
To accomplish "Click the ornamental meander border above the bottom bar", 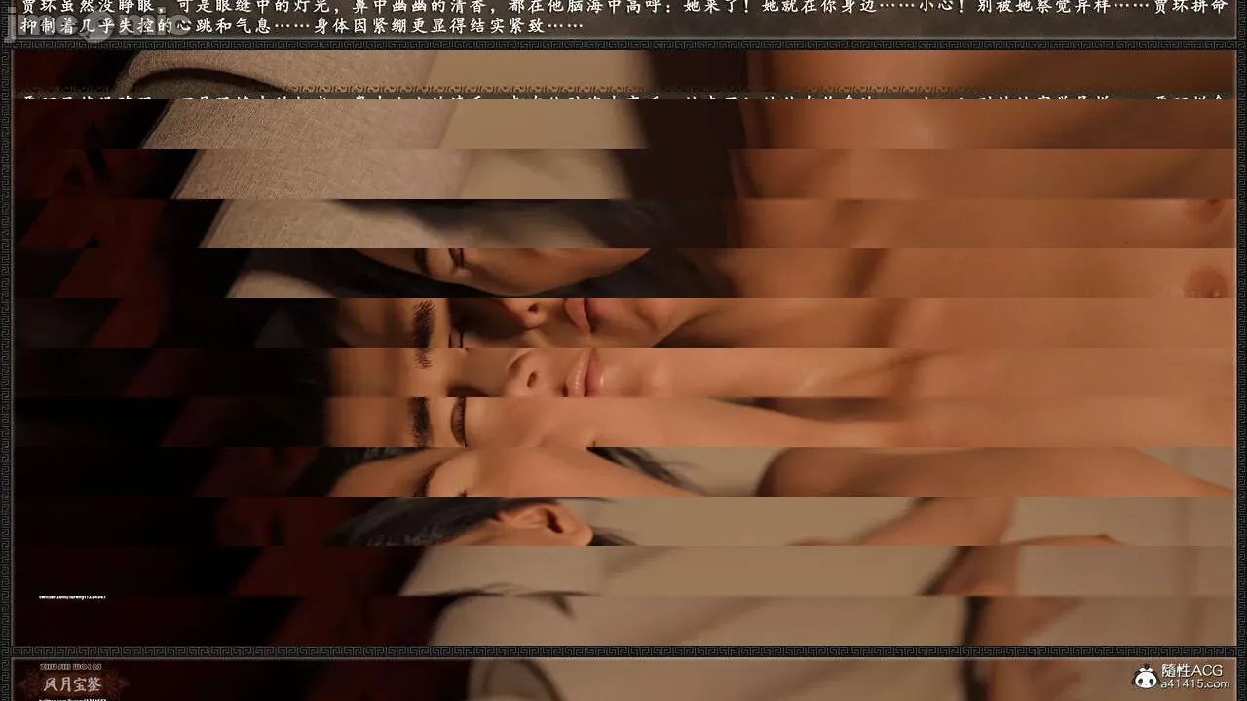I will pyautogui.click(x=623, y=651).
